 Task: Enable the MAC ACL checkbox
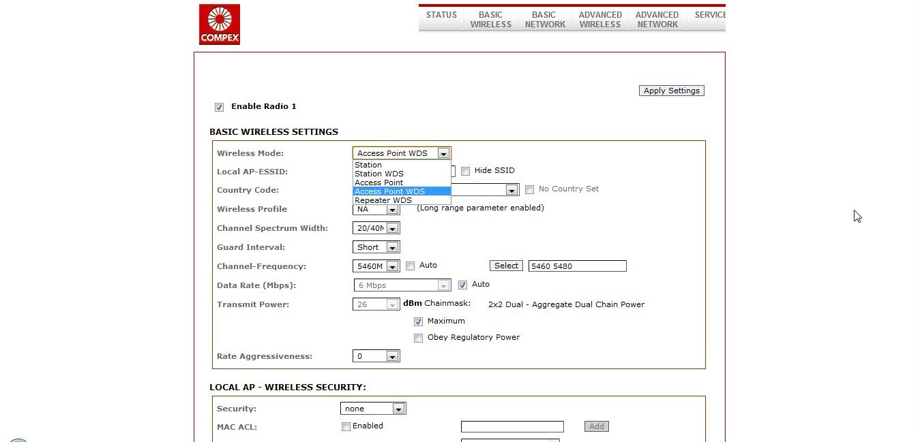346,427
